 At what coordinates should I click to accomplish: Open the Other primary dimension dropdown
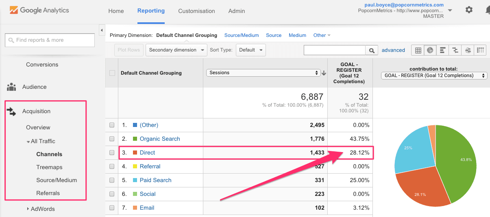[322, 35]
